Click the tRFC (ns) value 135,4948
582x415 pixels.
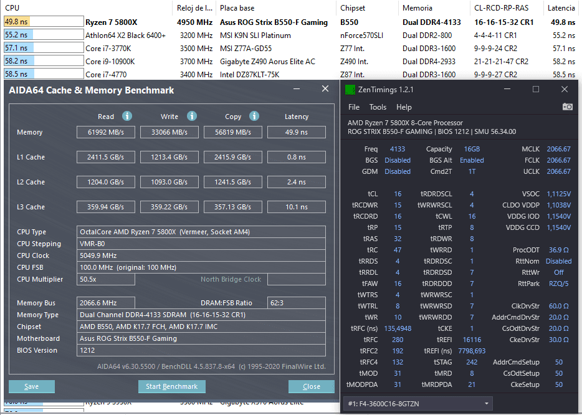click(x=397, y=328)
